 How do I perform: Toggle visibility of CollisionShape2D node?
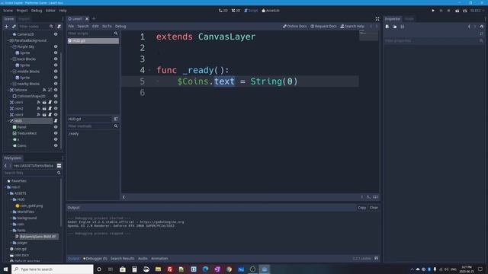tap(56, 96)
